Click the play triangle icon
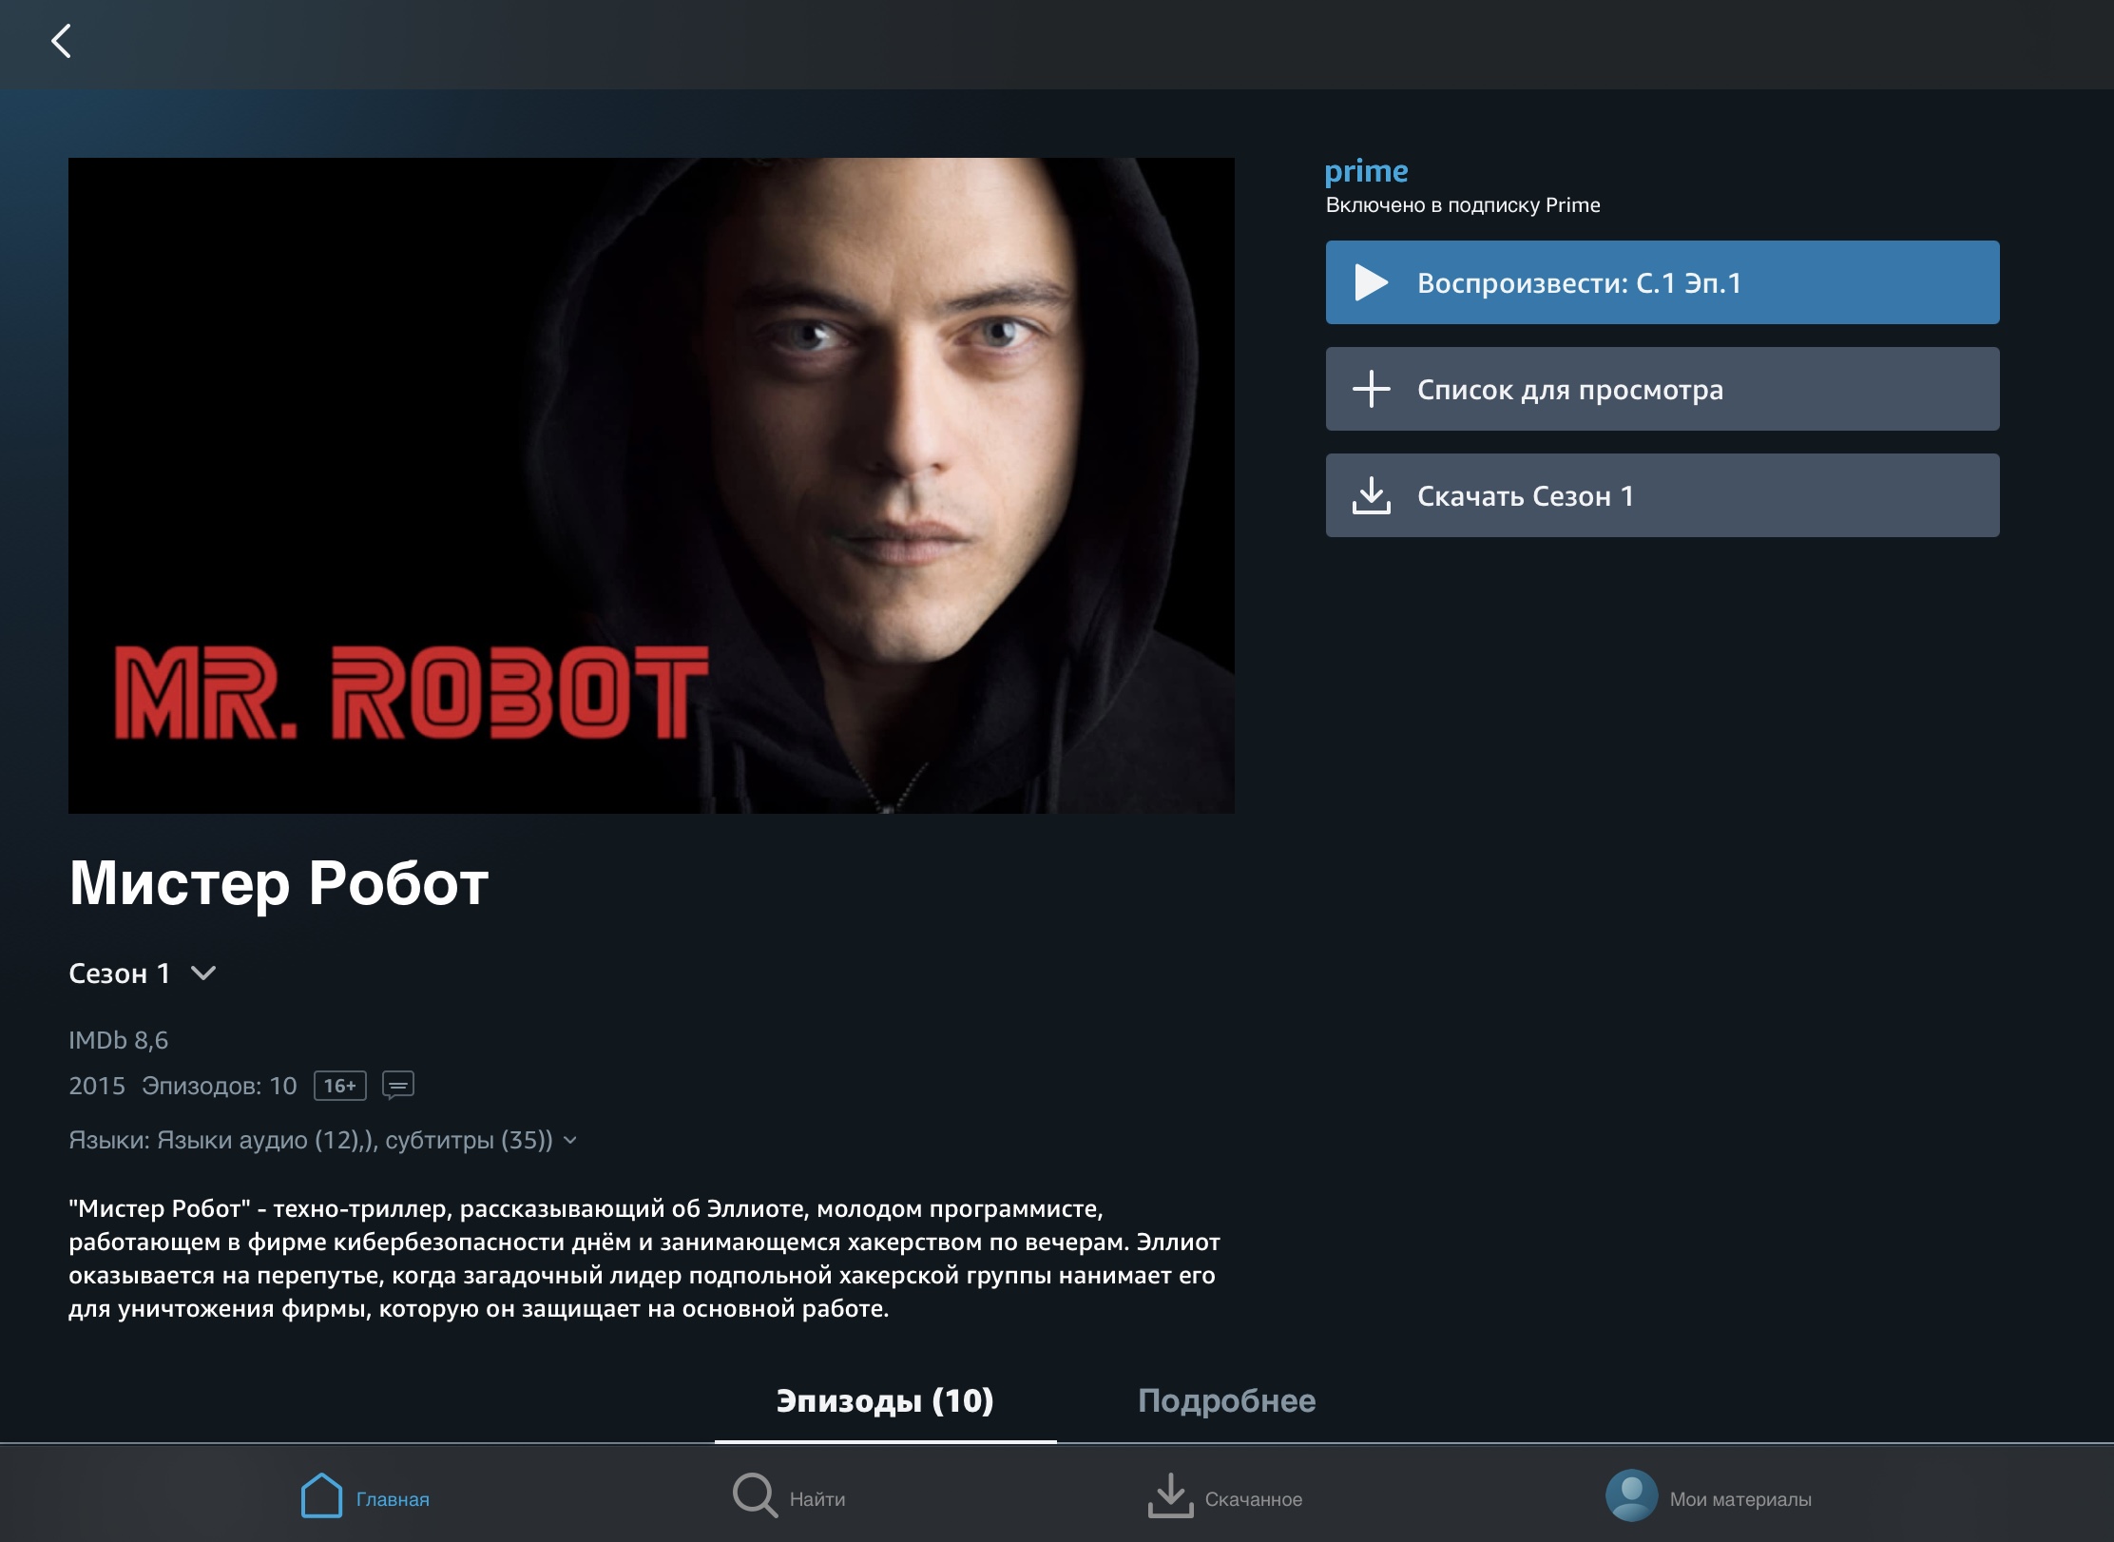 tap(1371, 282)
